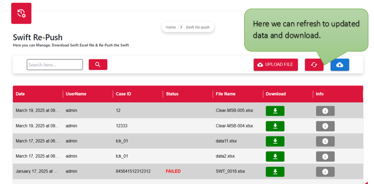
Task: Open info for Clear-MSB-004.xlsx row
Action: (325, 126)
